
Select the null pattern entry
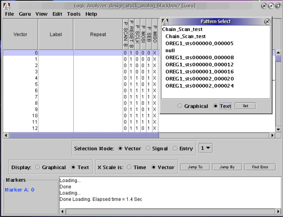coord(170,51)
